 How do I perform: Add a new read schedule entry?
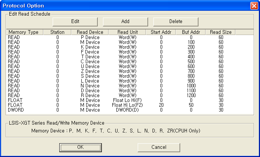point(125,22)
